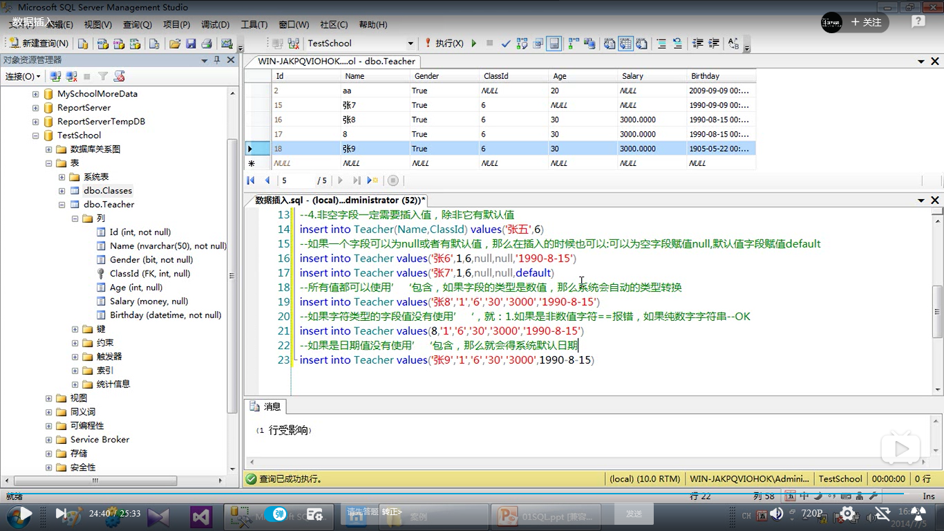Click the Filter funnel icon in Object Explorer
The width and height of the screenshot is (944, 531).
[x=103, y=76]
